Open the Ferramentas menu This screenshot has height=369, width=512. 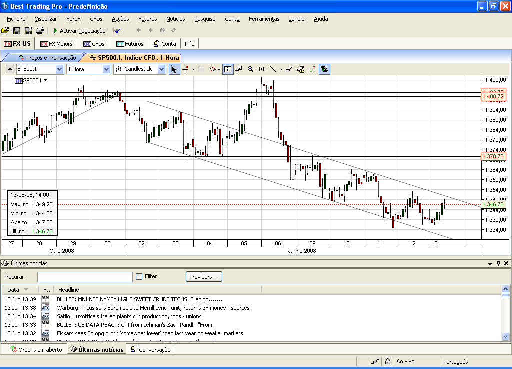point(264,19)
